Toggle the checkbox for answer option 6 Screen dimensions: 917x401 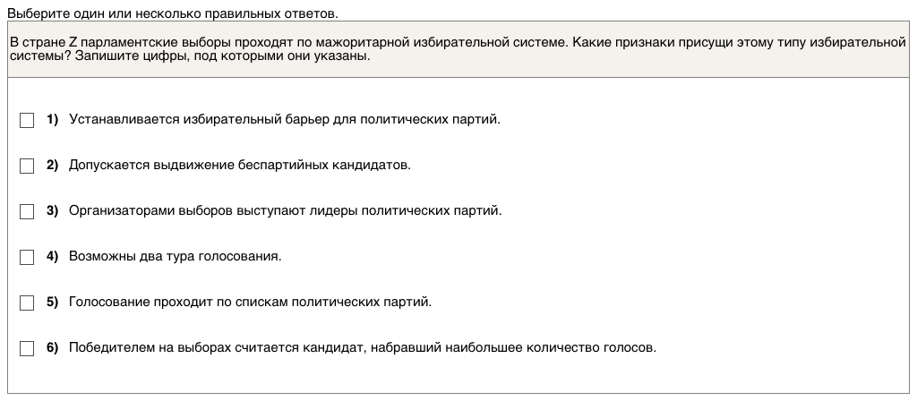tap(27, 348)
